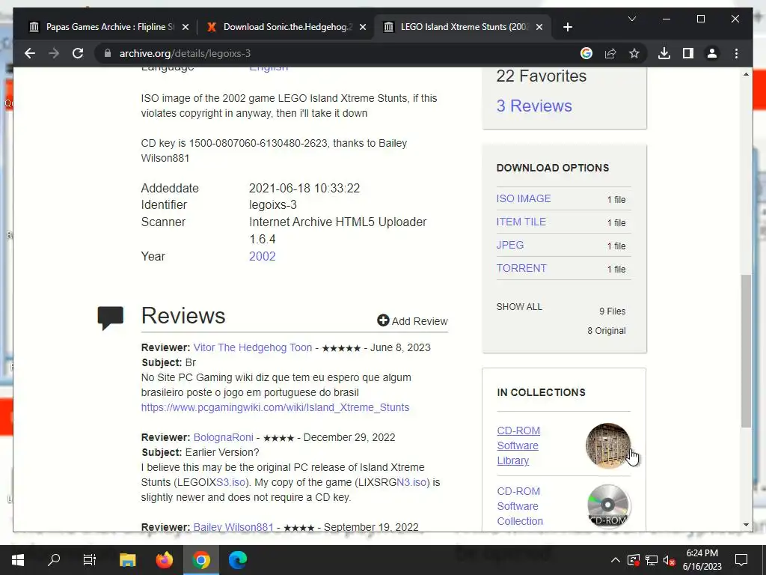Click the 9 Files count
The image size is (766, 575).
612,311
